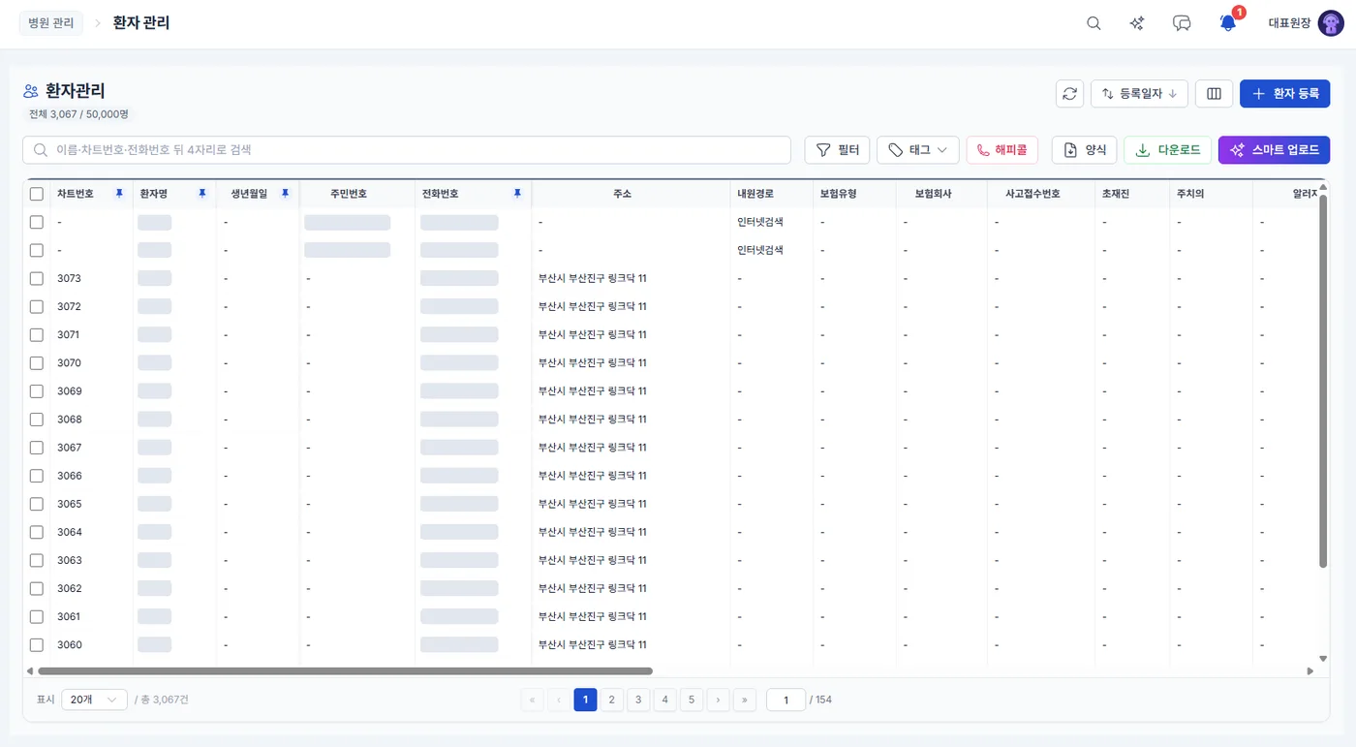Sort by the 주소 column header
The height and width of the screenshot is (747, 1356).
pyautogui.click(x=622, y=194)
